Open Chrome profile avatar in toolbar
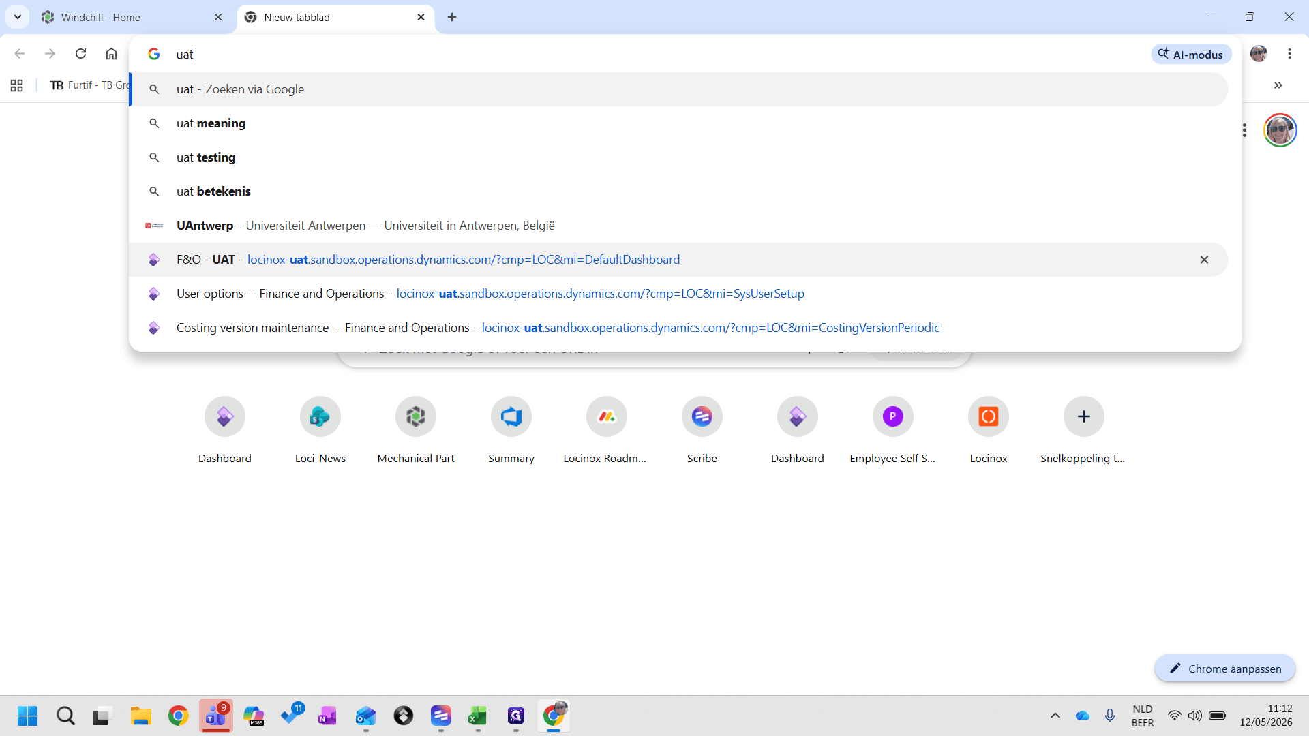The image size is (1309, 736). (1259, 54)
